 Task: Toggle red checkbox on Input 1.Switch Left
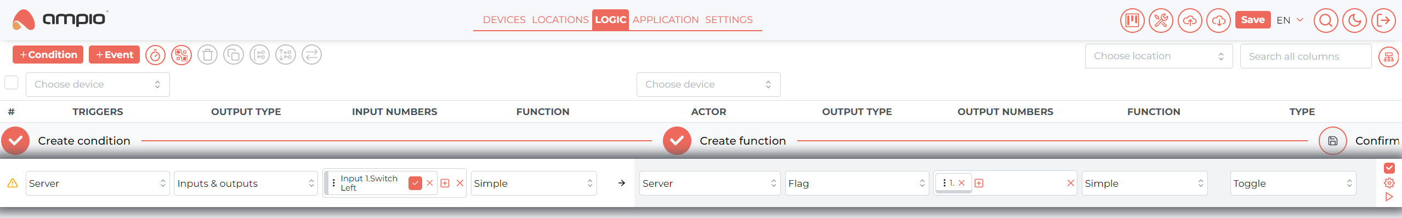416,183
